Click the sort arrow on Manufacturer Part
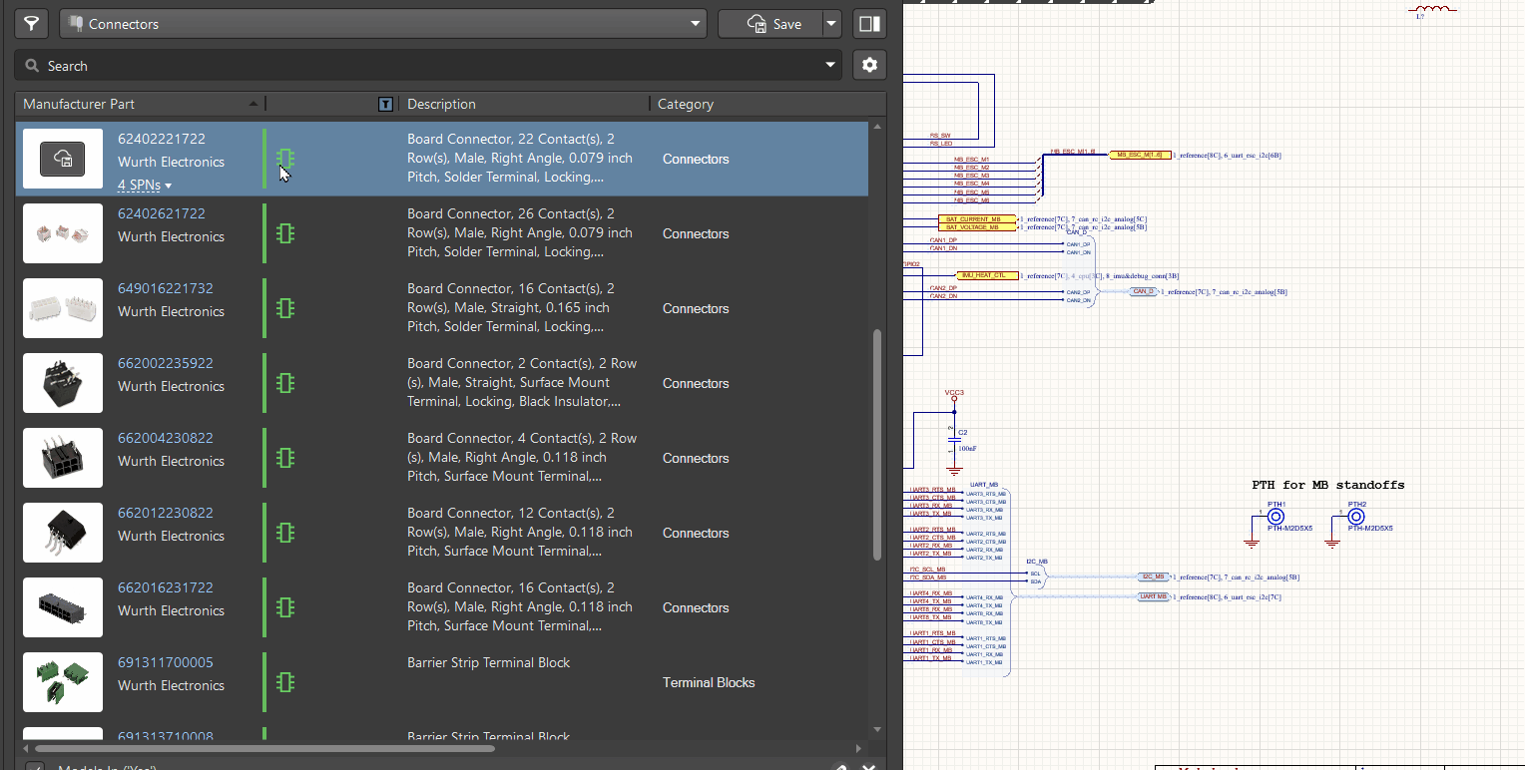The width and height of the screenshot is (1525, 770). coord(253,104)
